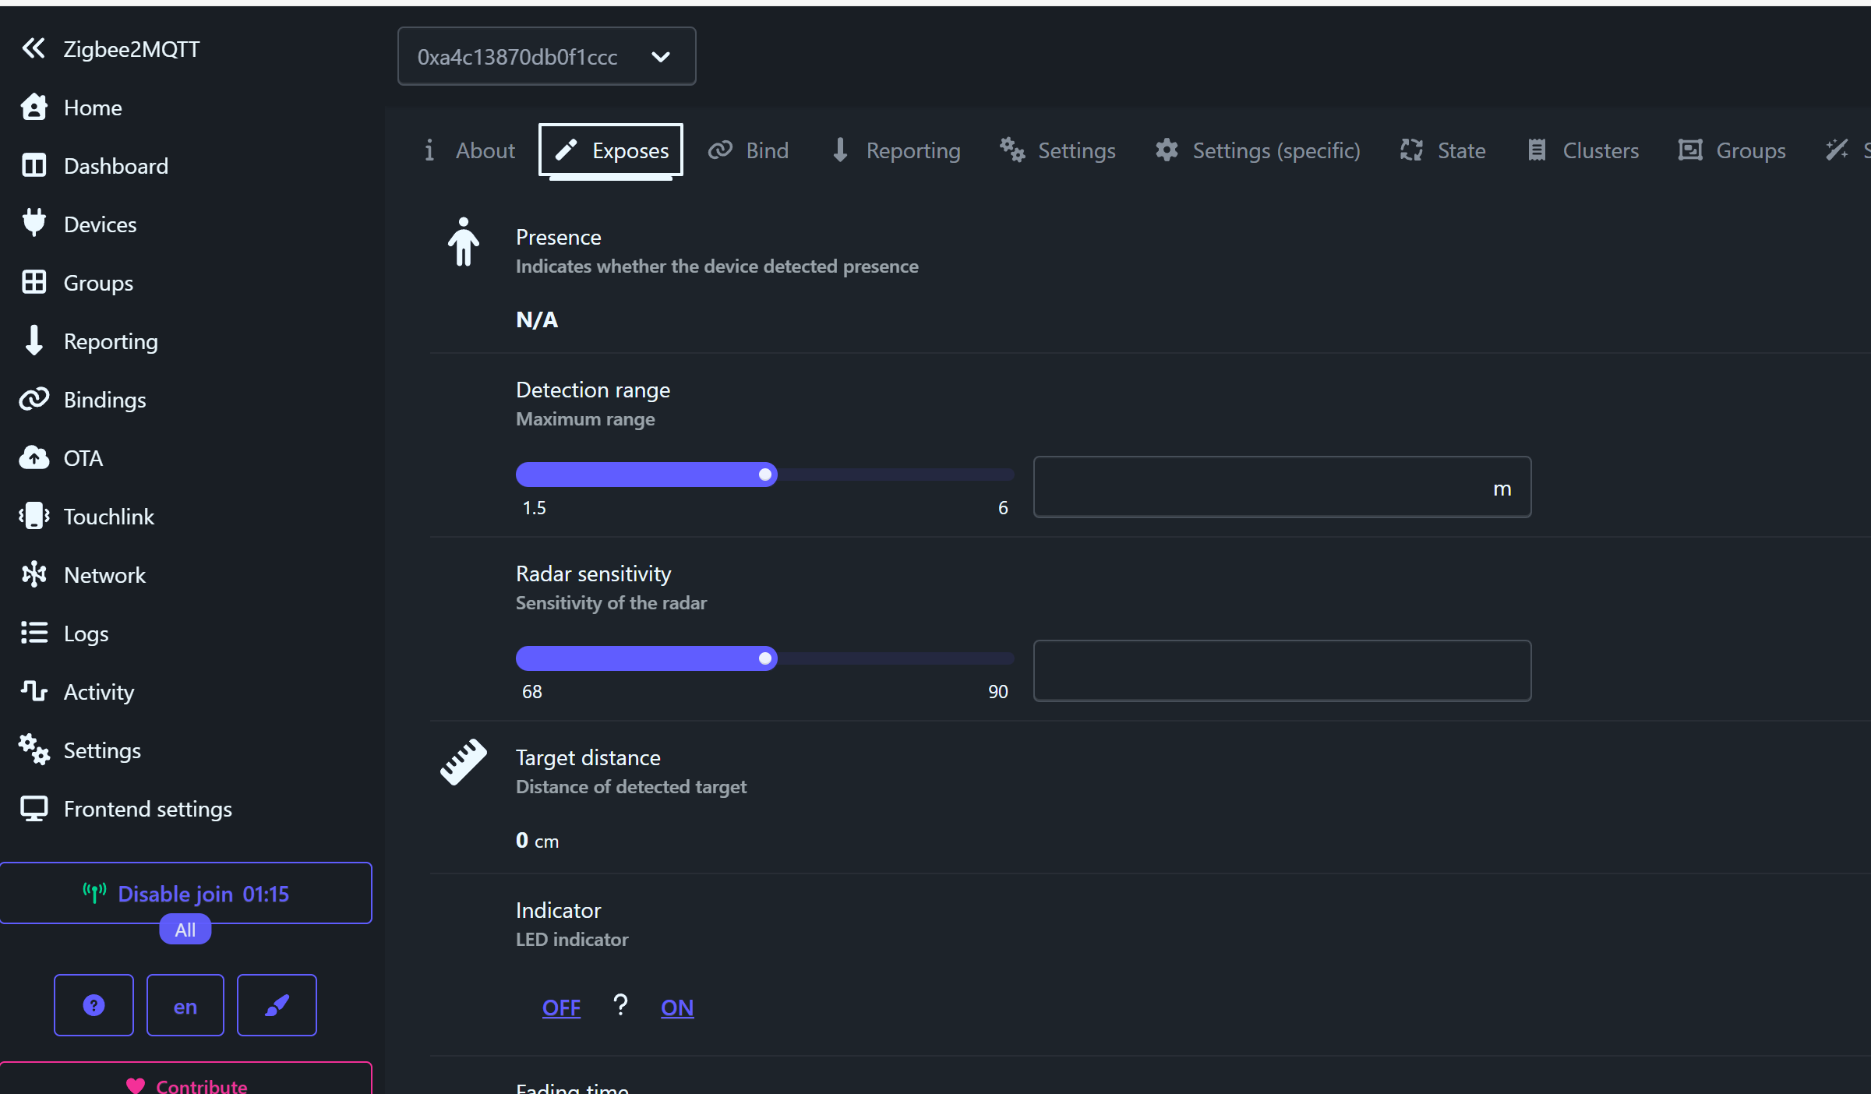Turn LED indicator OFF
Image resolution: width=1871 pixels, height=1094 pixels.
[x=561, y=1008]
